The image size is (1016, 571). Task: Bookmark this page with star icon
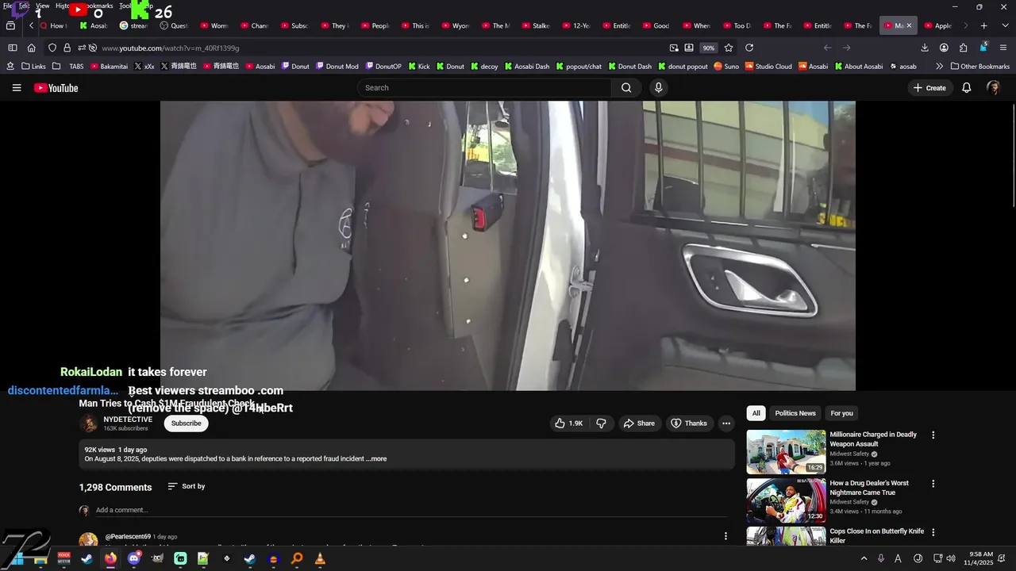click(x=729, y=48)
